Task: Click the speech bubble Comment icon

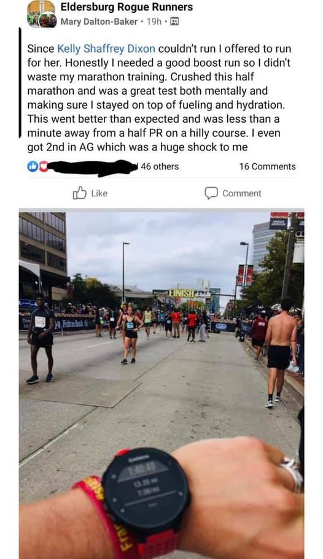Action: (211, 193)
